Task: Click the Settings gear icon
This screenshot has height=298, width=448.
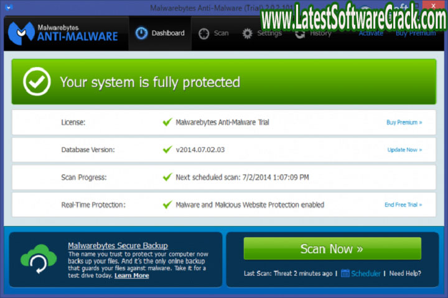Action: [248, 34]
